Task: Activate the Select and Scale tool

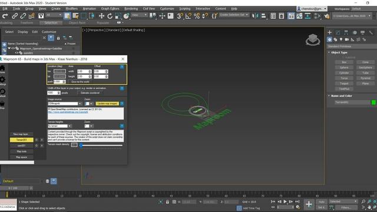Action: [x=118, y=16]
